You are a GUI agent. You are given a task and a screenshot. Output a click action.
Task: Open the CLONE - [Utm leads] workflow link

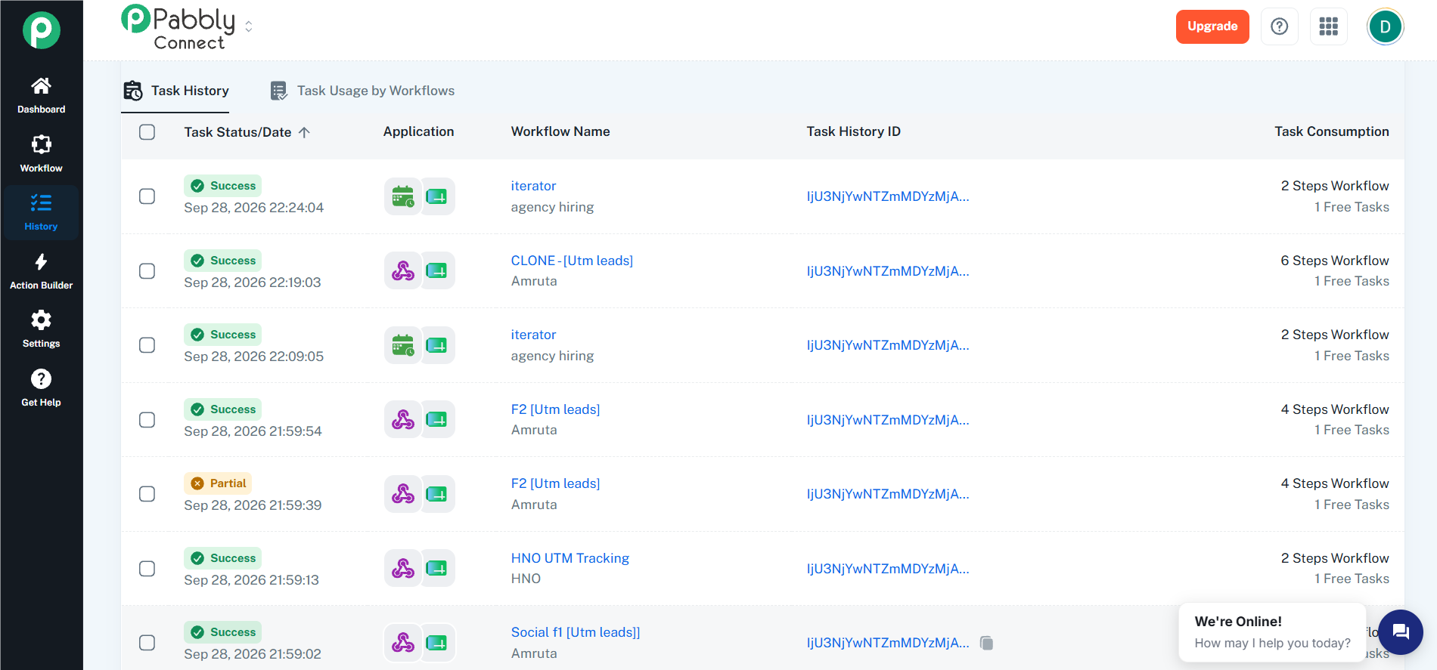(572, 261)
